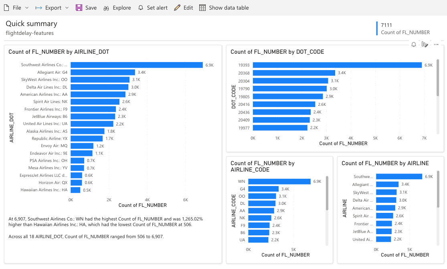Click scrollbar in AIRLINE_CODE chart
Viewport: 447px width, 269px height.
click(x=327, y=194)
